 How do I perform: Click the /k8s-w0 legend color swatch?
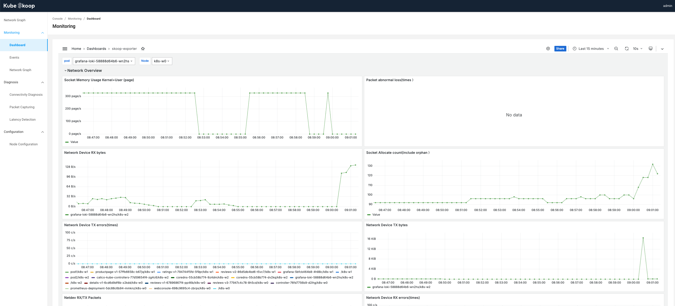tap(215, 288)
